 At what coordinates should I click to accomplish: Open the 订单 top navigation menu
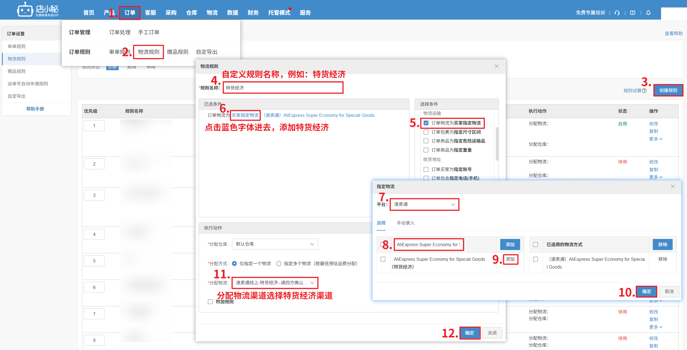point(130,13)
